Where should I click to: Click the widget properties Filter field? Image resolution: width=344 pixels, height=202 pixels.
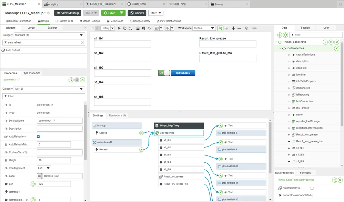[44, 96]
